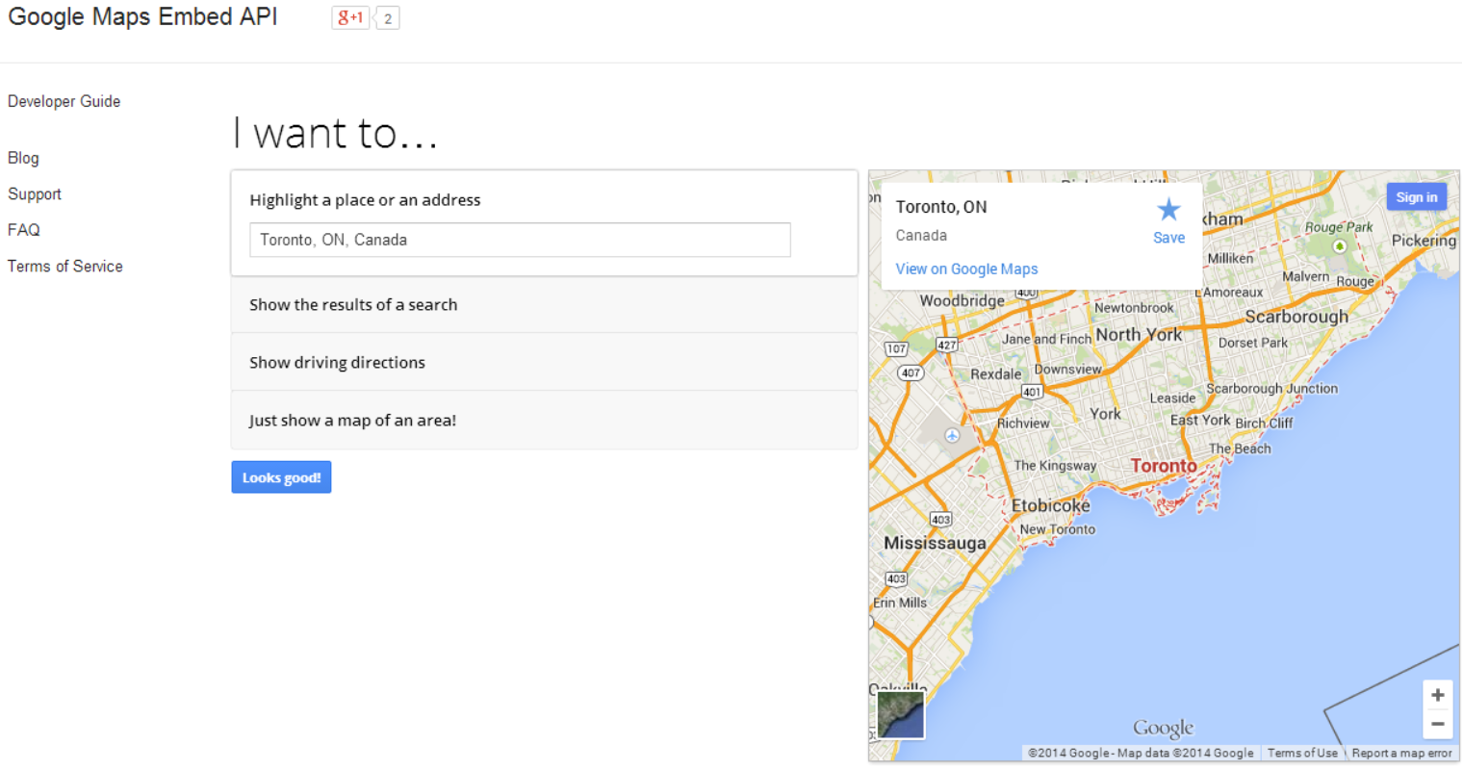Open the Developer Guide sidebar item
1463x770 pixels.
(64, 101)
